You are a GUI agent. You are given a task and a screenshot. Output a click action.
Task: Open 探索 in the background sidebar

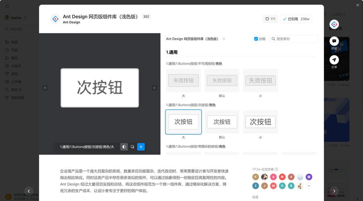point(12,42)
